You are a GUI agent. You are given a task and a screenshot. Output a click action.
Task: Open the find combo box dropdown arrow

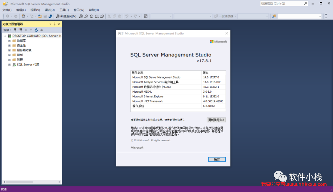point(320,16)
